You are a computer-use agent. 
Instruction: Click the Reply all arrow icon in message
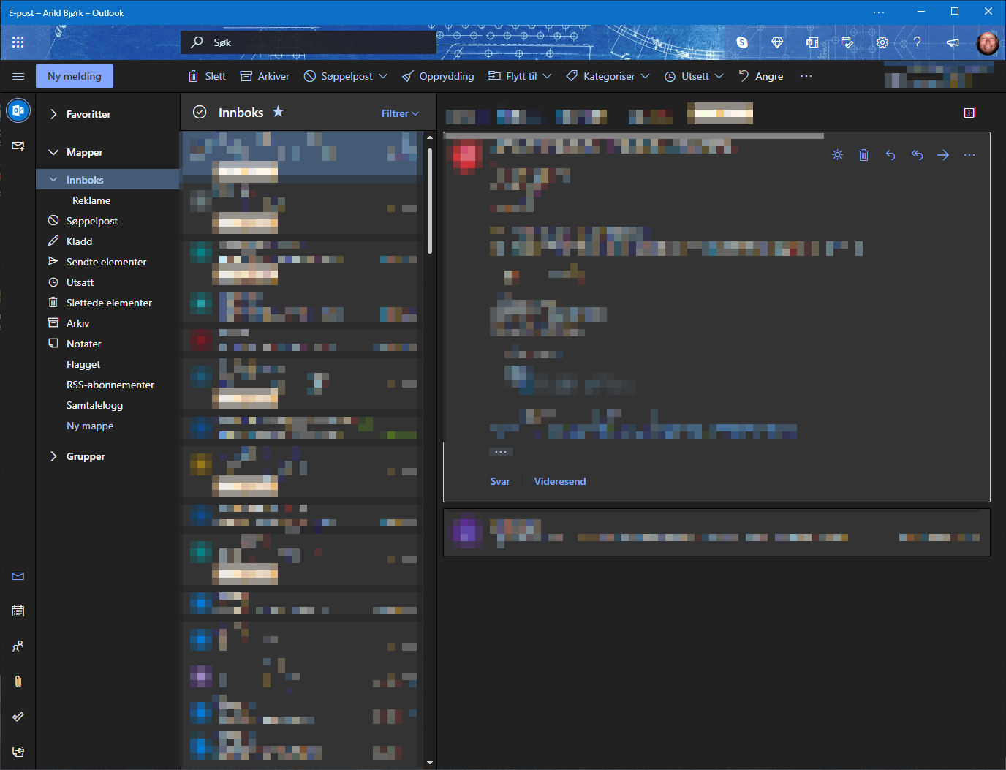coord(917,155)
